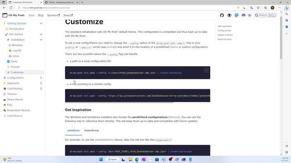Open browser settings and more menu

(279, 8)
